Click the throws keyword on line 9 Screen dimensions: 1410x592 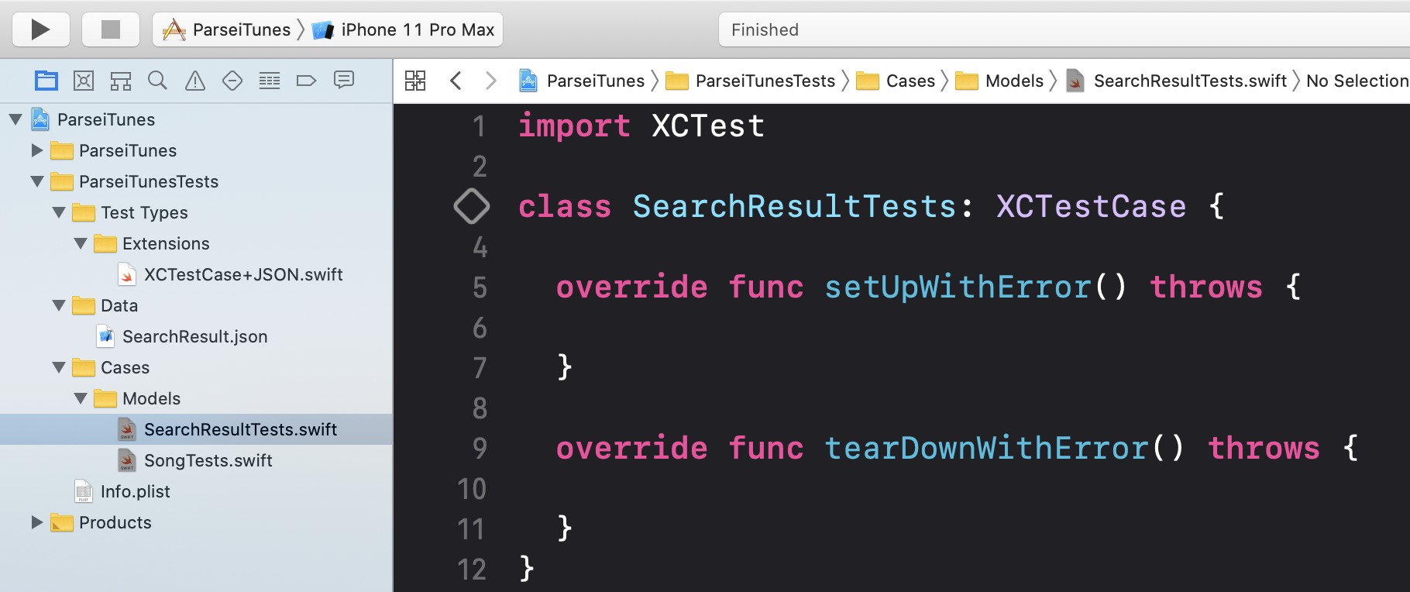pyautogui.click(x=1264, y=448)
